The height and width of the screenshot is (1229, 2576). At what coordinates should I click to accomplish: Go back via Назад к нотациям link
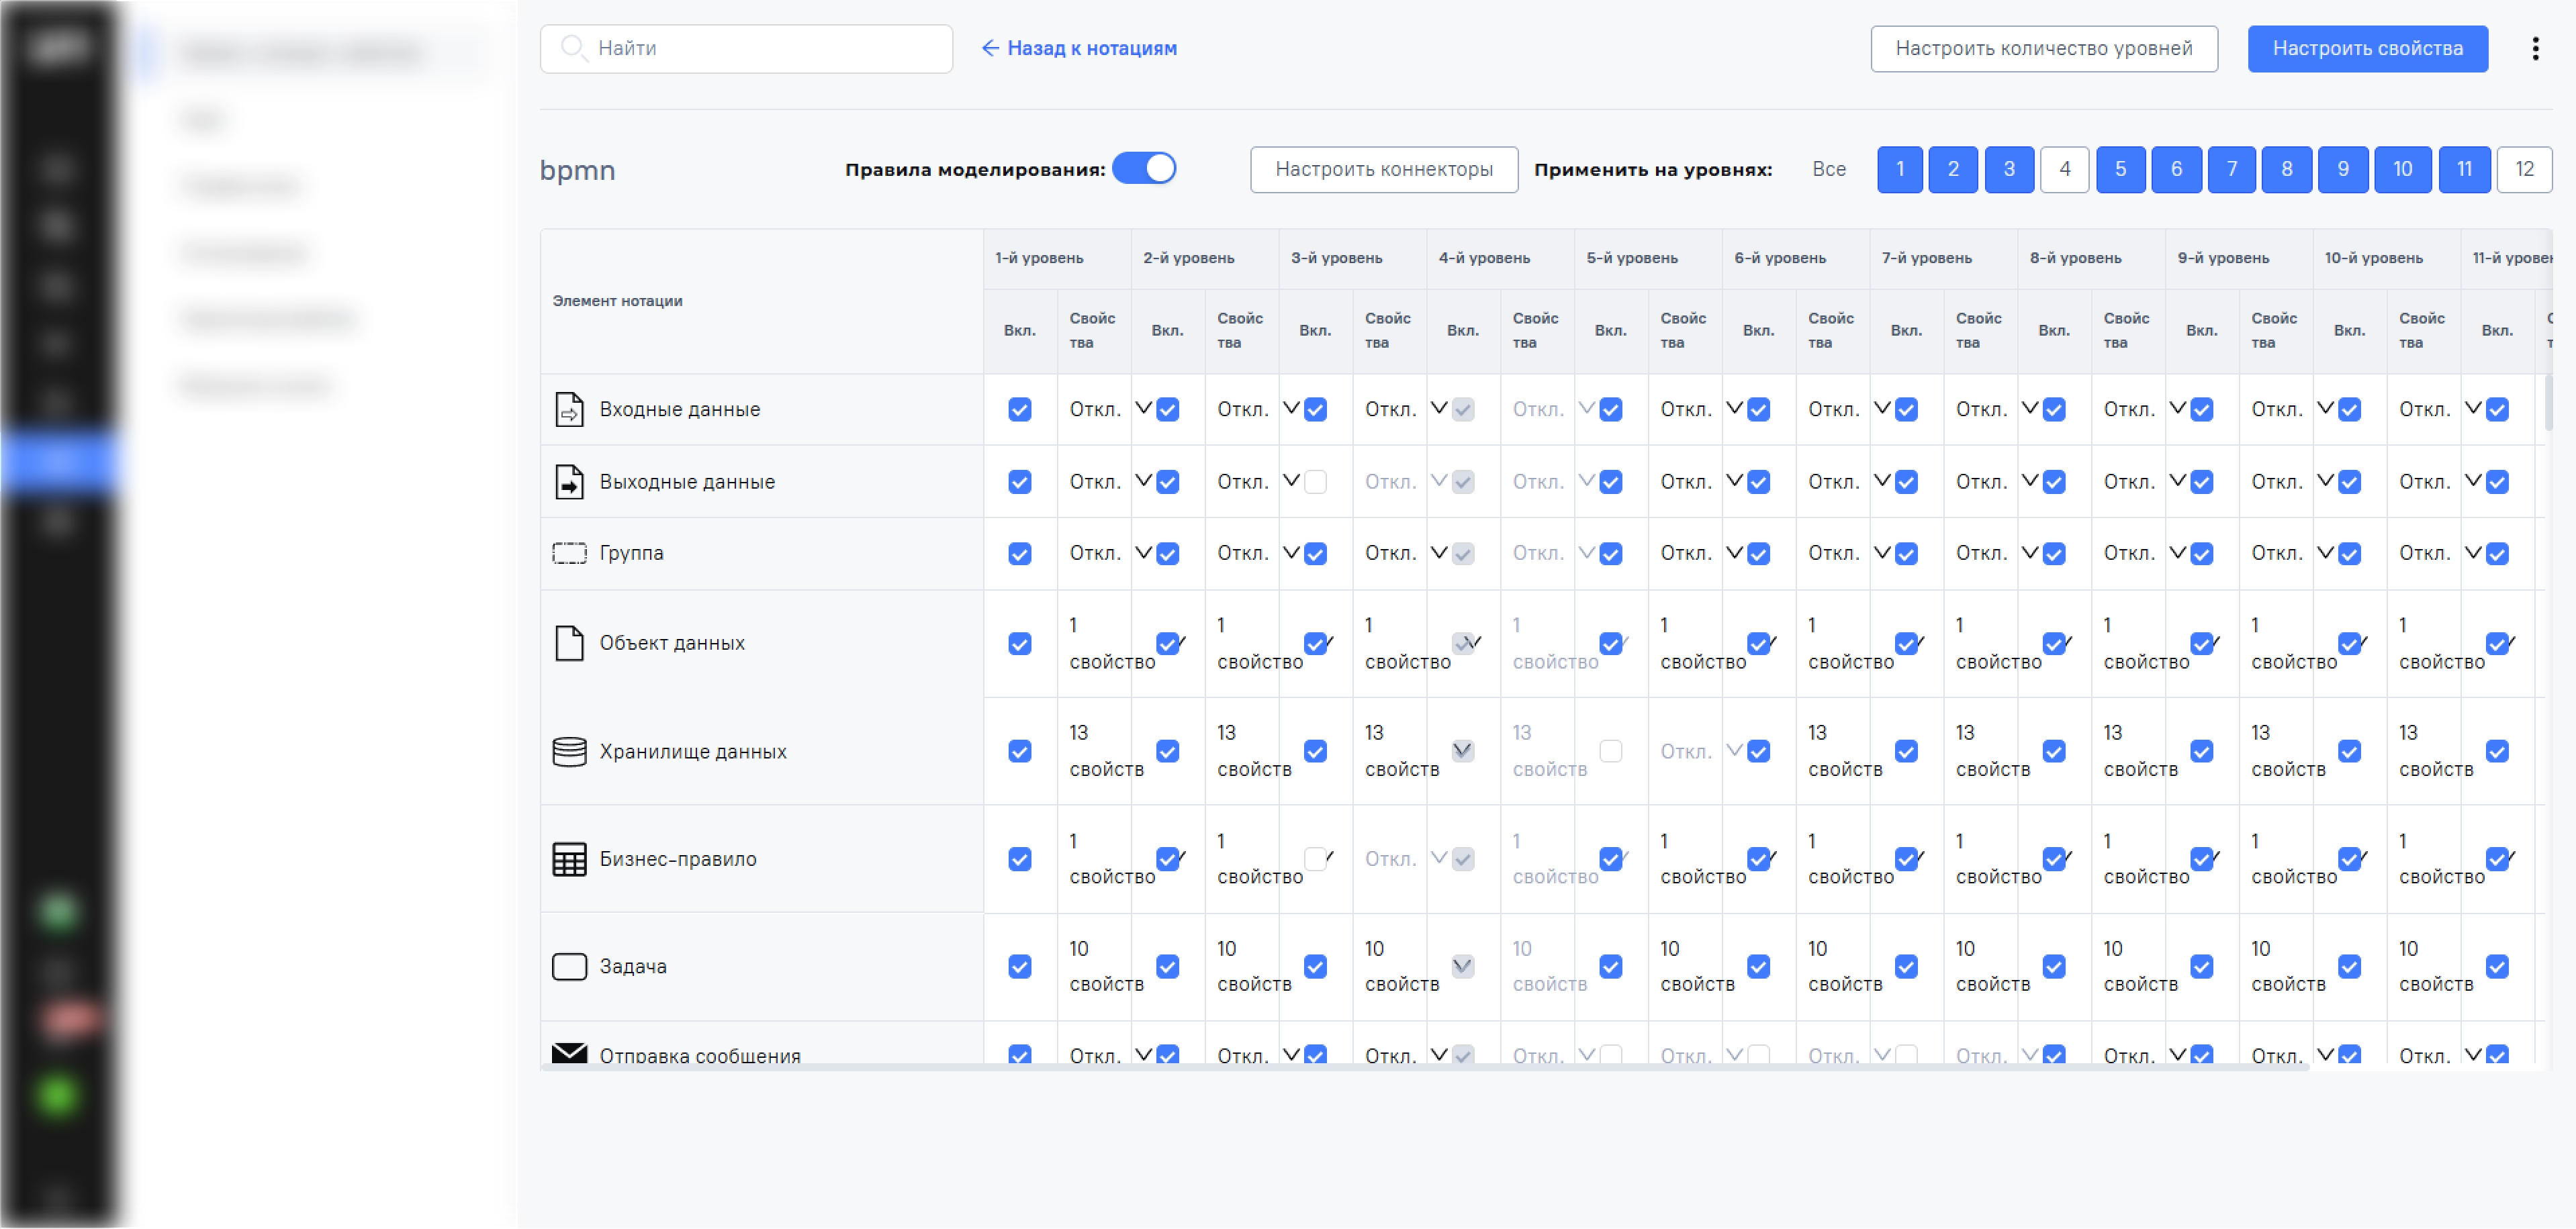(x=1079, y=48)
